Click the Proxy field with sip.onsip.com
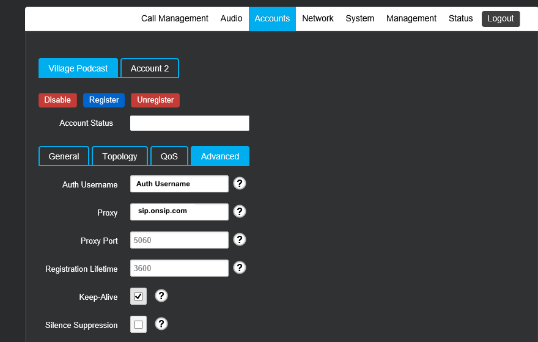The image size is (538, 342). coord(180,212)
